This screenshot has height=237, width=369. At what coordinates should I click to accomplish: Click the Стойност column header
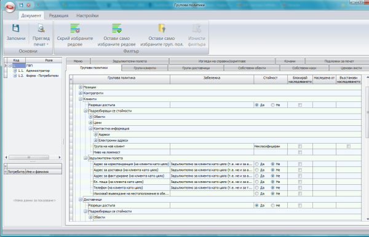coord(271,79)
